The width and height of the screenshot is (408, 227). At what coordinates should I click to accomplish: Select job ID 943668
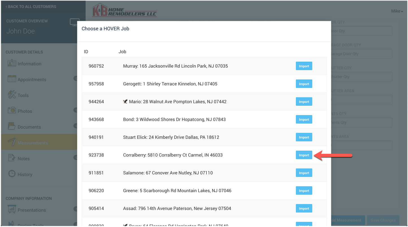(x=96, y=120)
